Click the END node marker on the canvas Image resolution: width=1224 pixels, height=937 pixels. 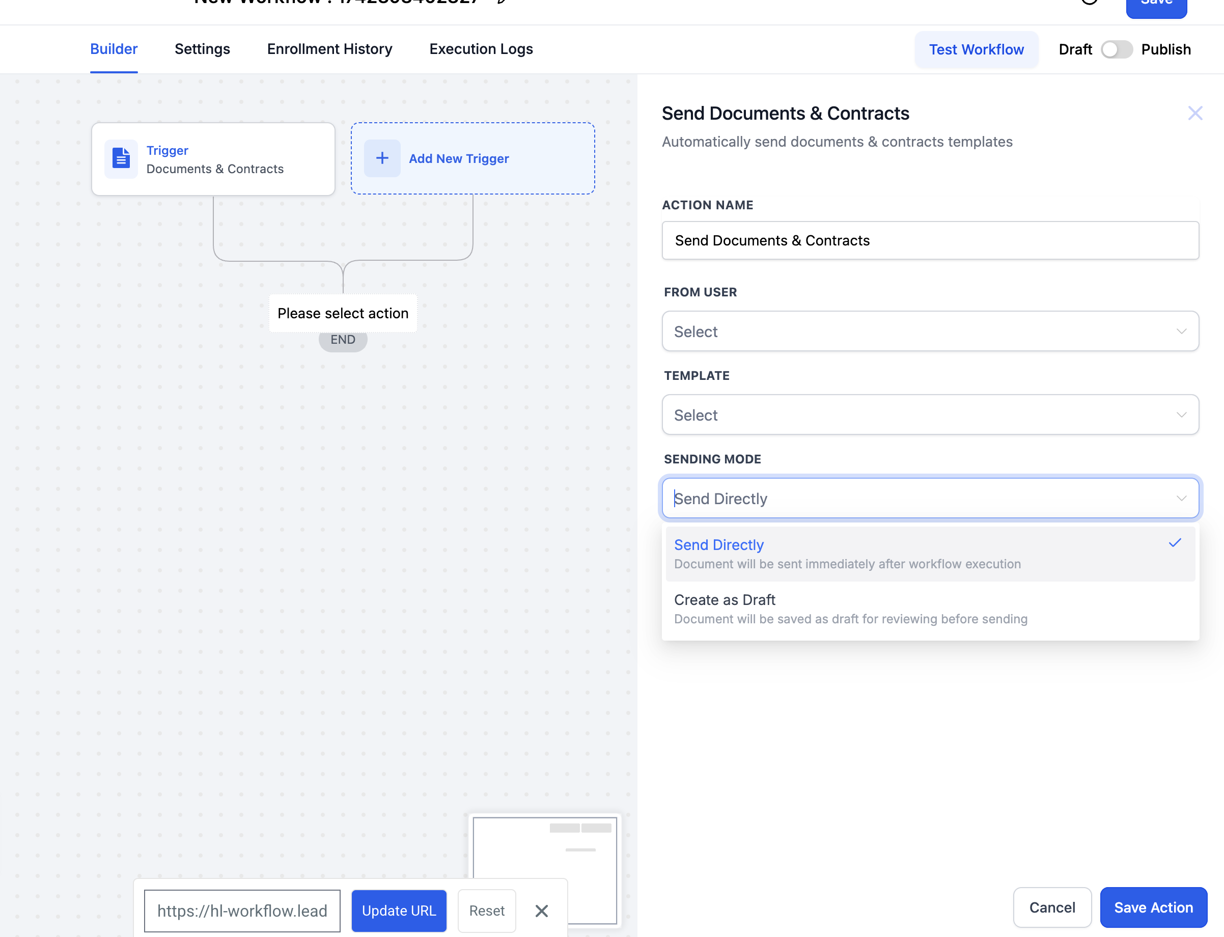coord(342,339)
